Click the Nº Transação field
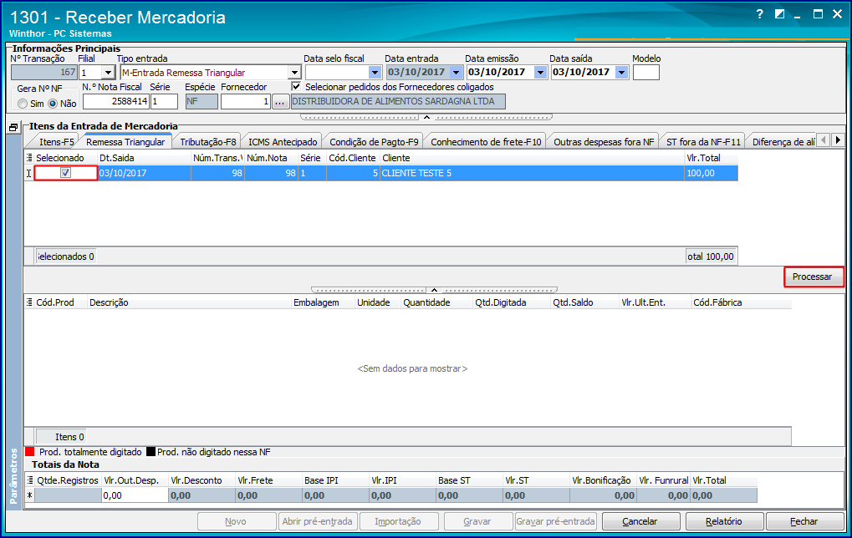Image resolution: width=852 pixels, height=538 pixels. pyautogui.click(x=44, y=72)
